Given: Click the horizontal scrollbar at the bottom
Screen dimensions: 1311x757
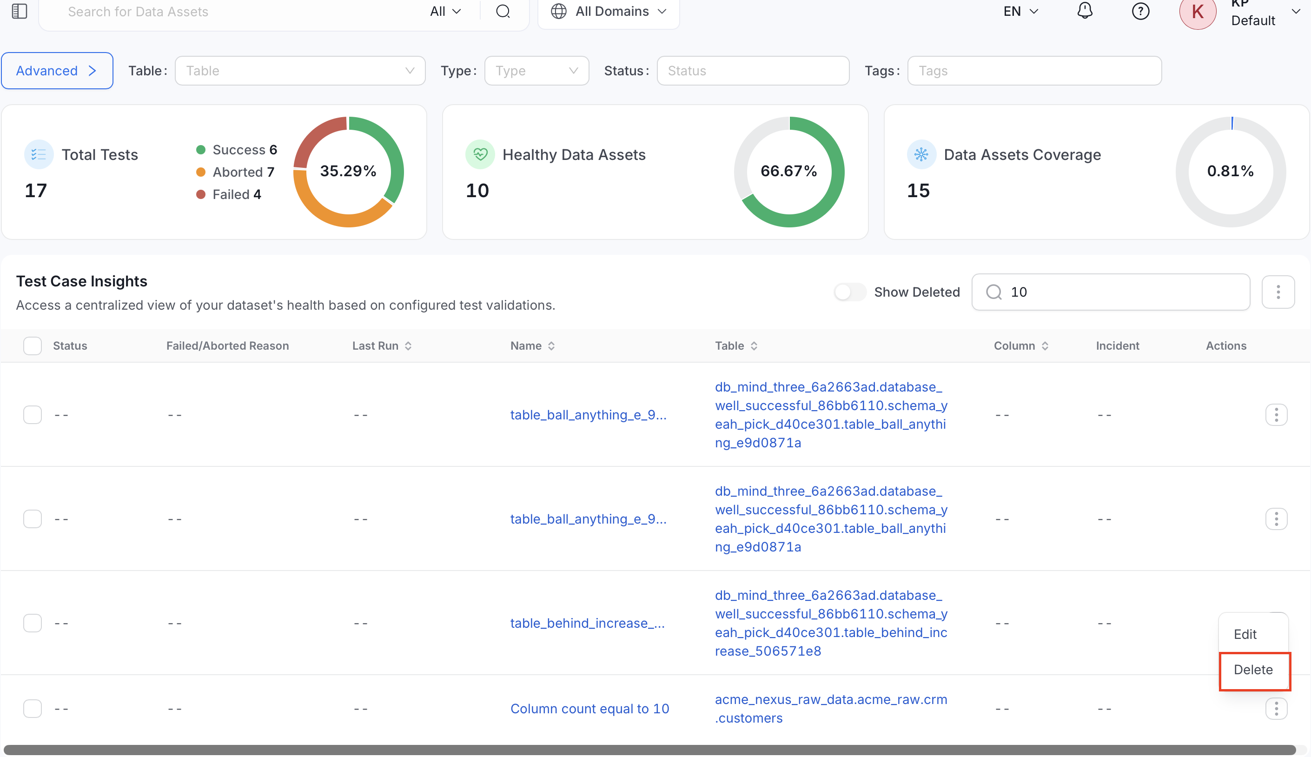Looking at the screenshot, I should tap(649, 750).
